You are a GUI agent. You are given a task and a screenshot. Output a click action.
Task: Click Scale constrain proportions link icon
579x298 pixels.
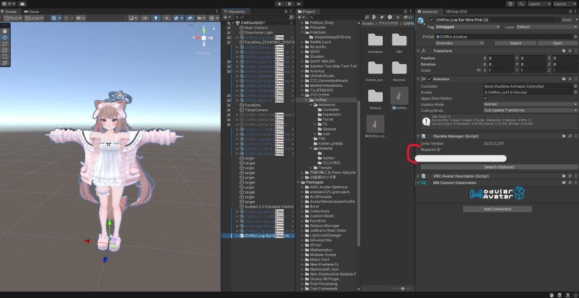[479, 70]
